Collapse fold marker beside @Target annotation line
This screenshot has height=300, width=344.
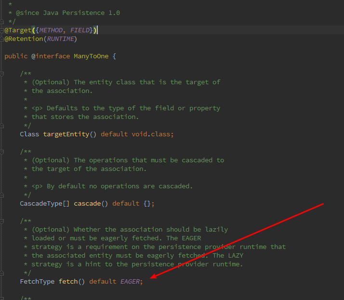click(2, 30)
